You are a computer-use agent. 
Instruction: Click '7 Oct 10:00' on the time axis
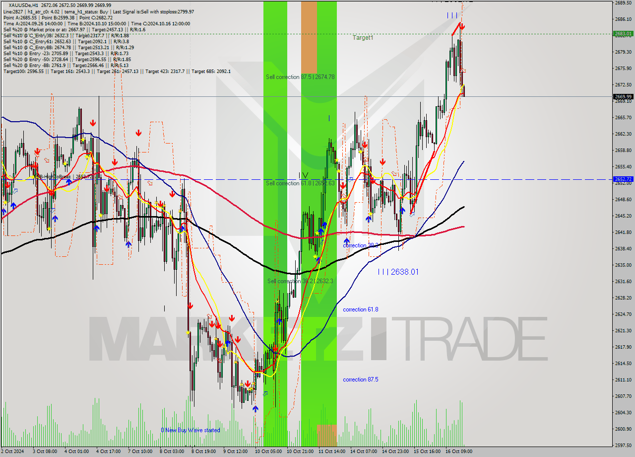point(140,452)
